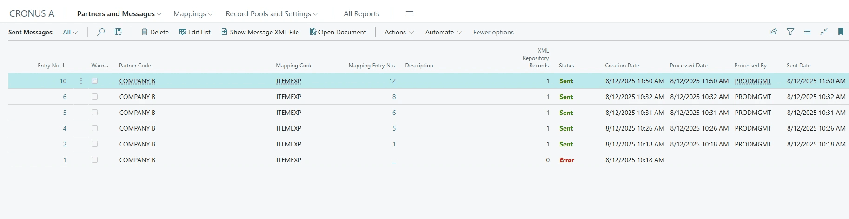This screenshot has width=849, height=219.
Task: Open entry number 4 link
Action: click(65, 128)
